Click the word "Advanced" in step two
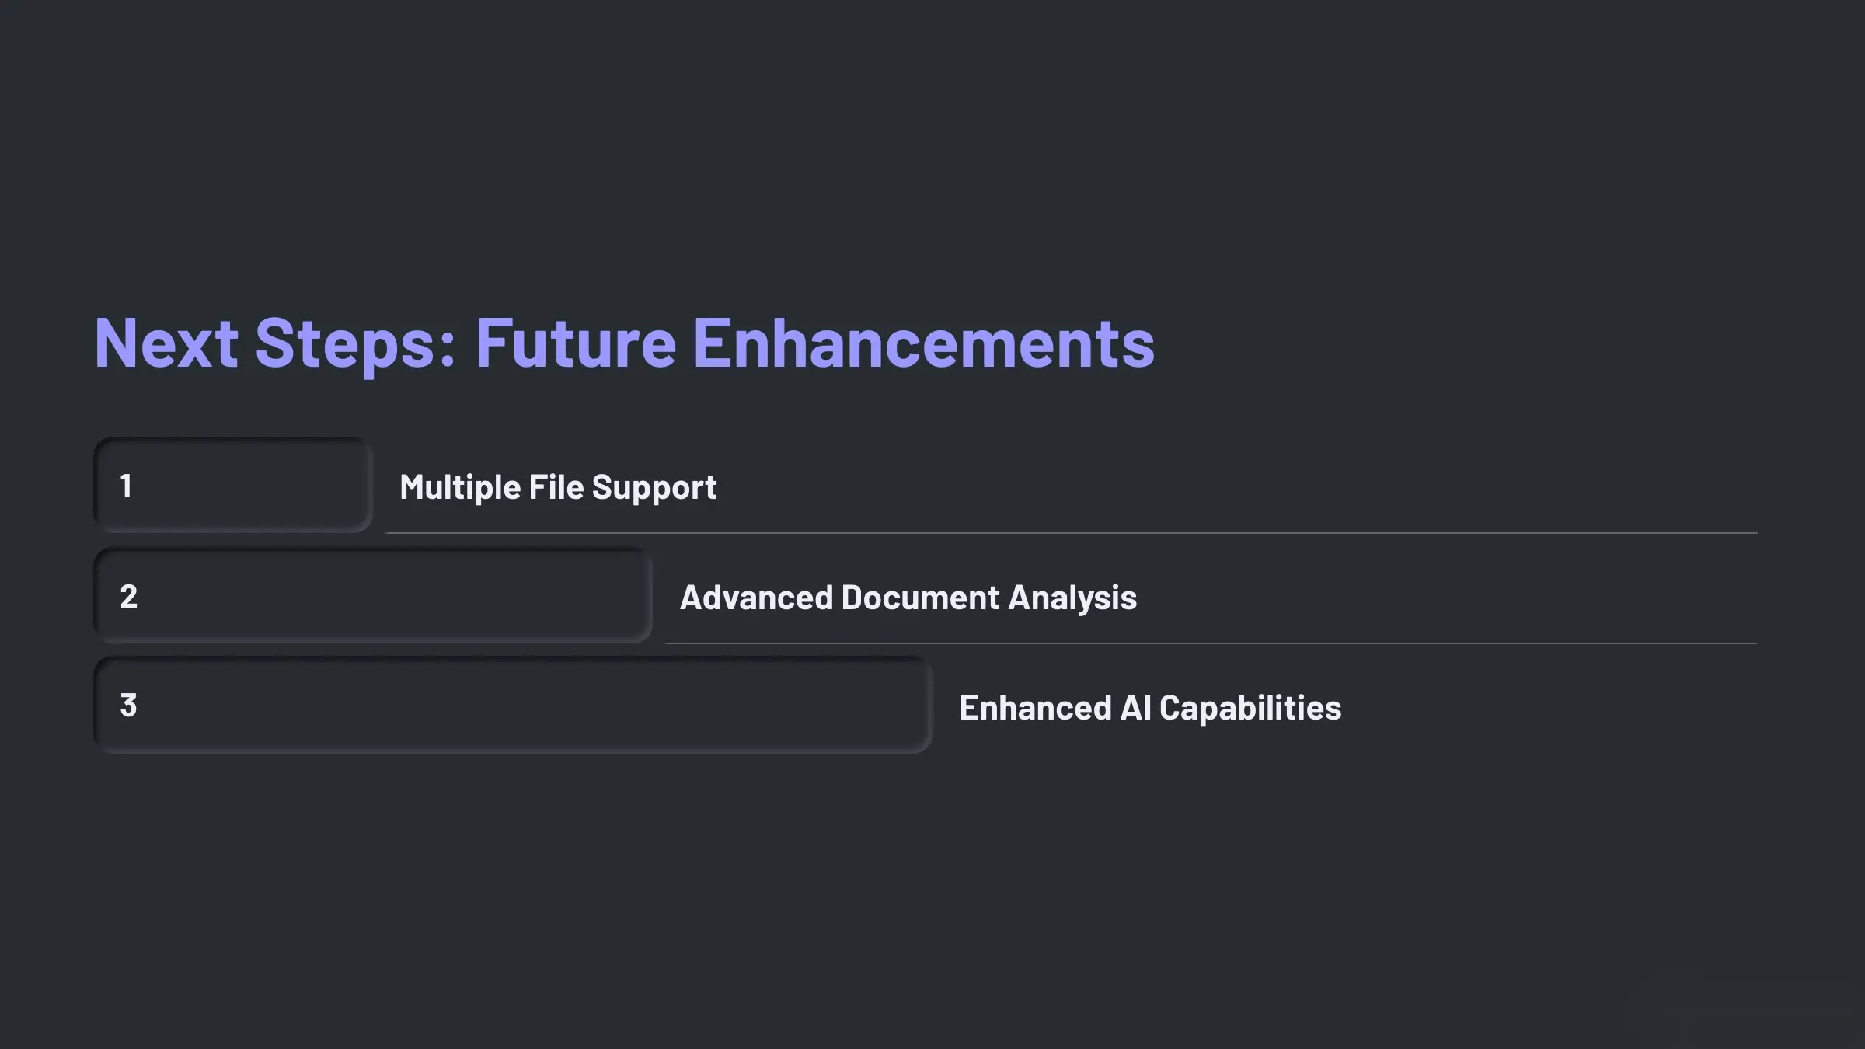The width and height of the screenshot is (1865, 1049). [755, 598]
